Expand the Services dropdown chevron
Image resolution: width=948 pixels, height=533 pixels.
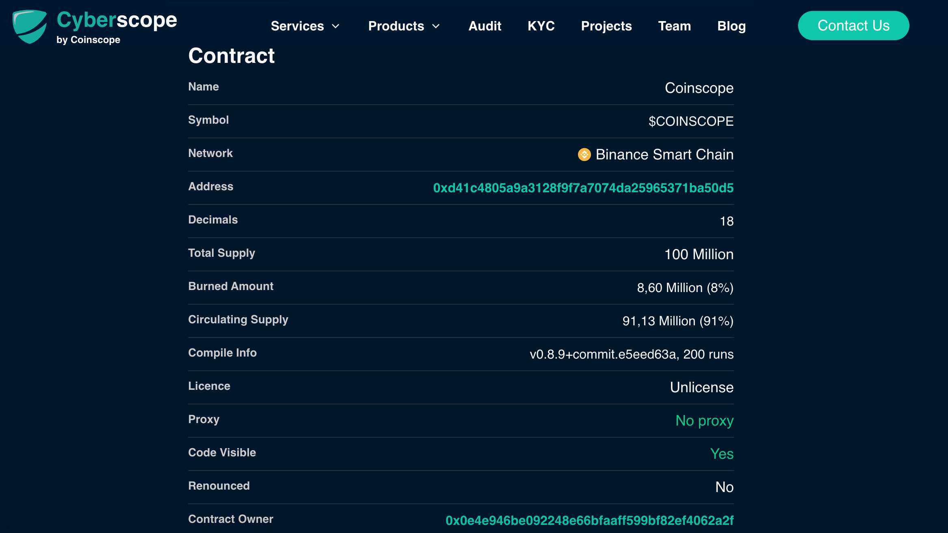pos(335,26)
